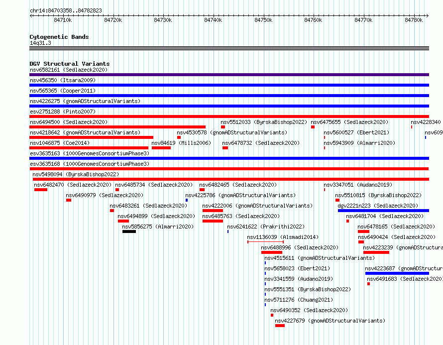Click nsv6490979 (Sedlazeck2020) label
This screenshot has width=443, height=345.
pos(105,195)
